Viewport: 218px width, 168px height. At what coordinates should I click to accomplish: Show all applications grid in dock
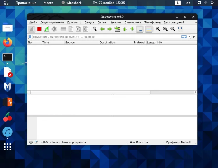(x=8, y=147)
